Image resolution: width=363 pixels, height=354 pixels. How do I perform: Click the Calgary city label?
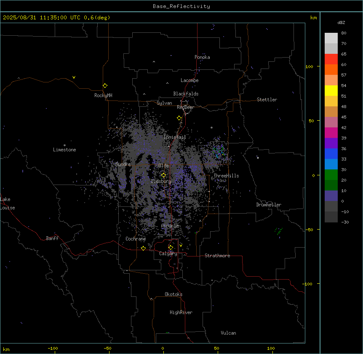[168, 254]
